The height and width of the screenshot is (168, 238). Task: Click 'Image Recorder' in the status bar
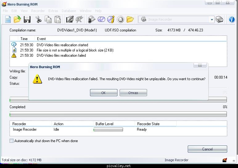coord(176,160)
